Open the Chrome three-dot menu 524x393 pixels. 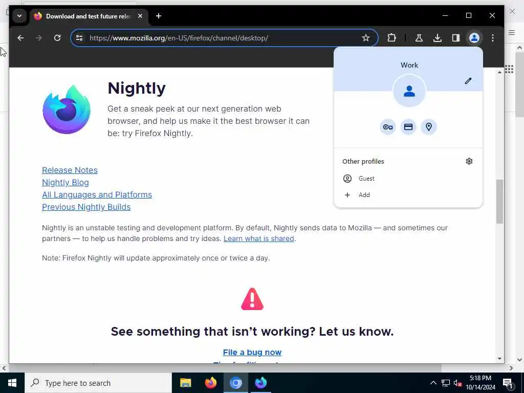click(x=493, y=38)
